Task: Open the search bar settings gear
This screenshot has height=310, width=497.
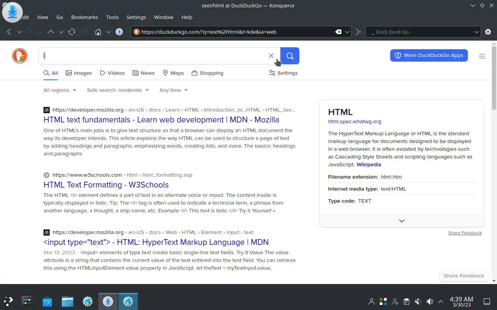Action: (x=488, y=32)
